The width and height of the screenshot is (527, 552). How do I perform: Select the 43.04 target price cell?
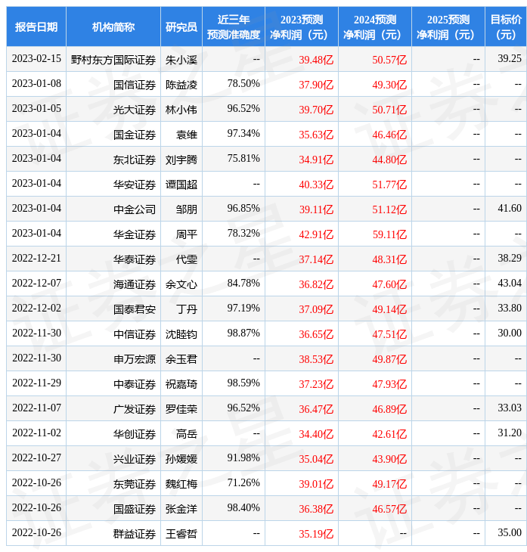click(x=510, y=284)
